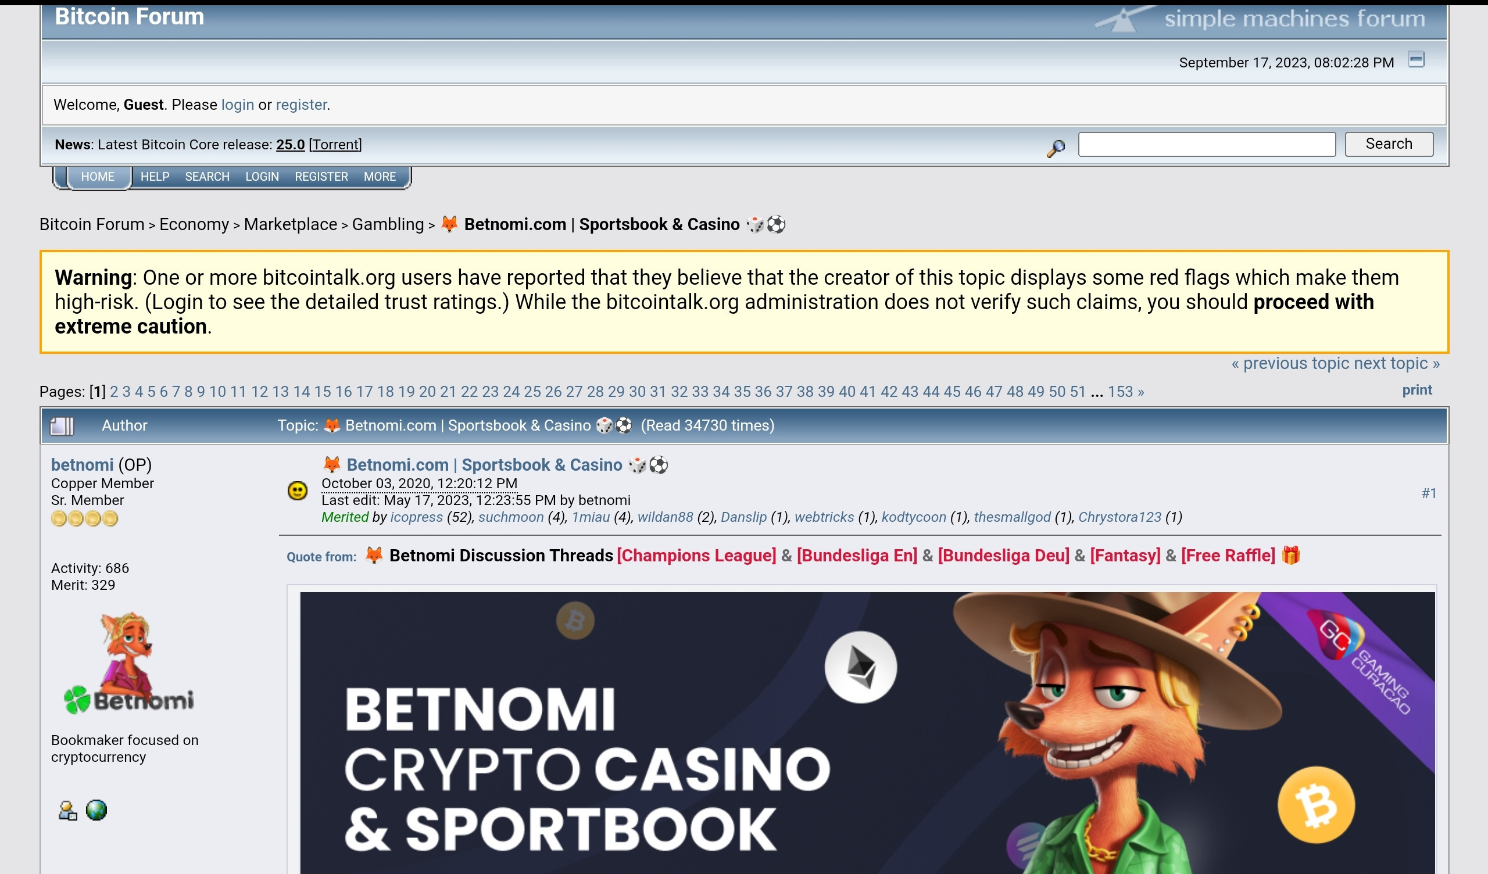Click the Search button
The width and height of the screenshot is (1488, 874).
pos(1389,144)
